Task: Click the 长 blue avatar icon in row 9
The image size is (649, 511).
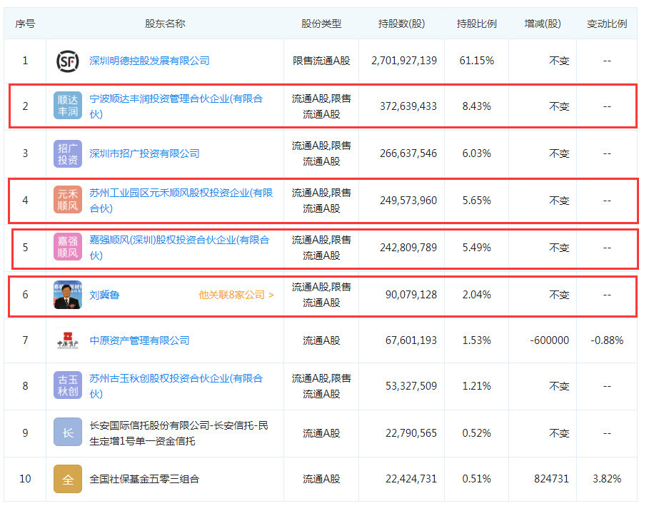Action: tap(68, 432)
